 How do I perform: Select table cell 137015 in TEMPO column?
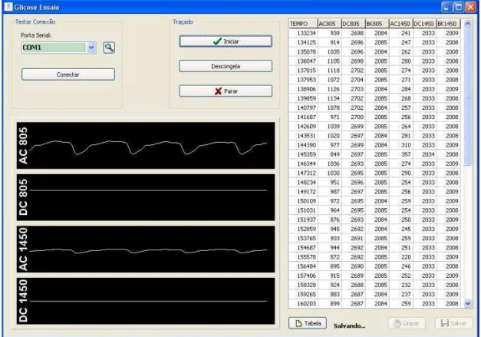[x=303, y=71]
